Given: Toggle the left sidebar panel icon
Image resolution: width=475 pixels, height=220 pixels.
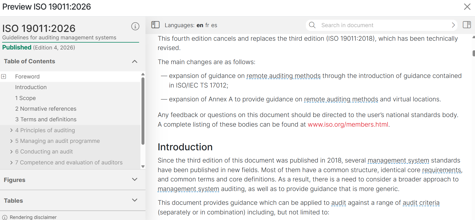Looking at the screenshot, I should (155, 25).
